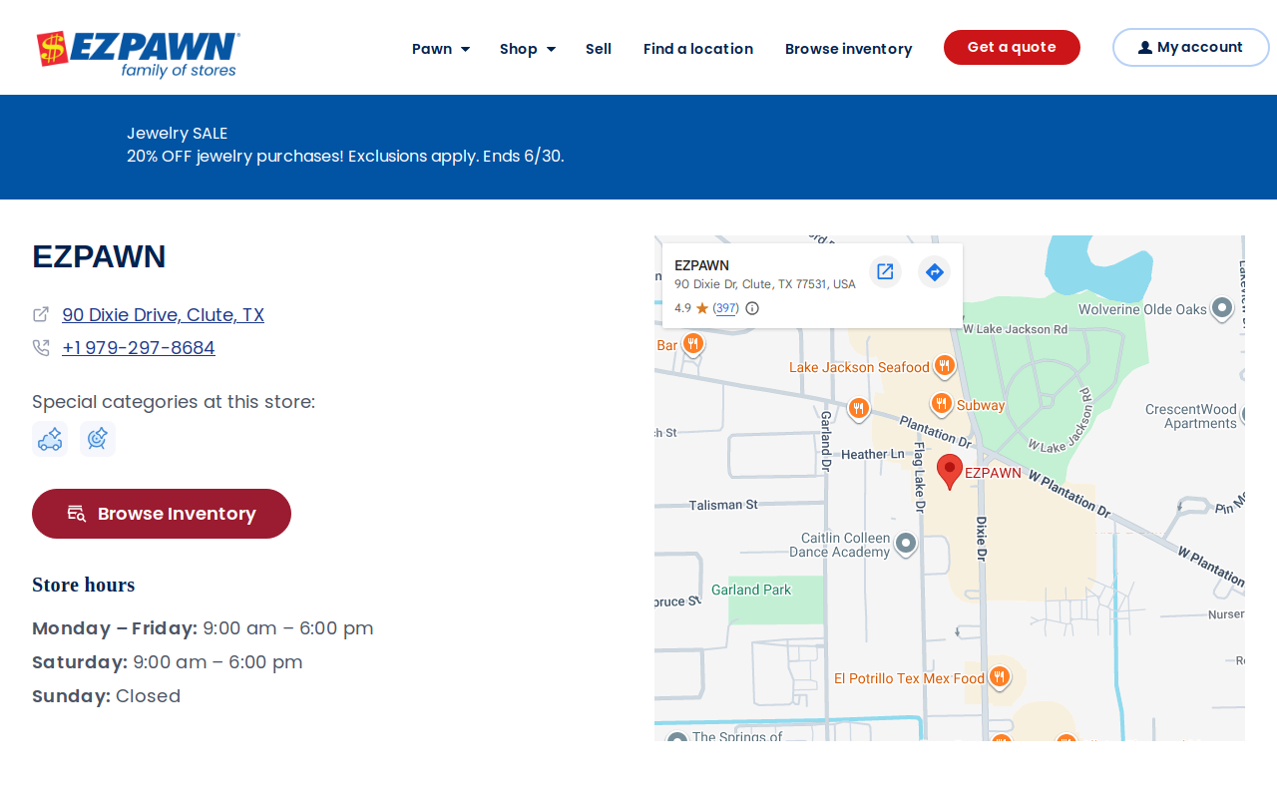Open Browse inventory in navigation bar
Screen dimensions: 1277x798
(x=849, y=49)
